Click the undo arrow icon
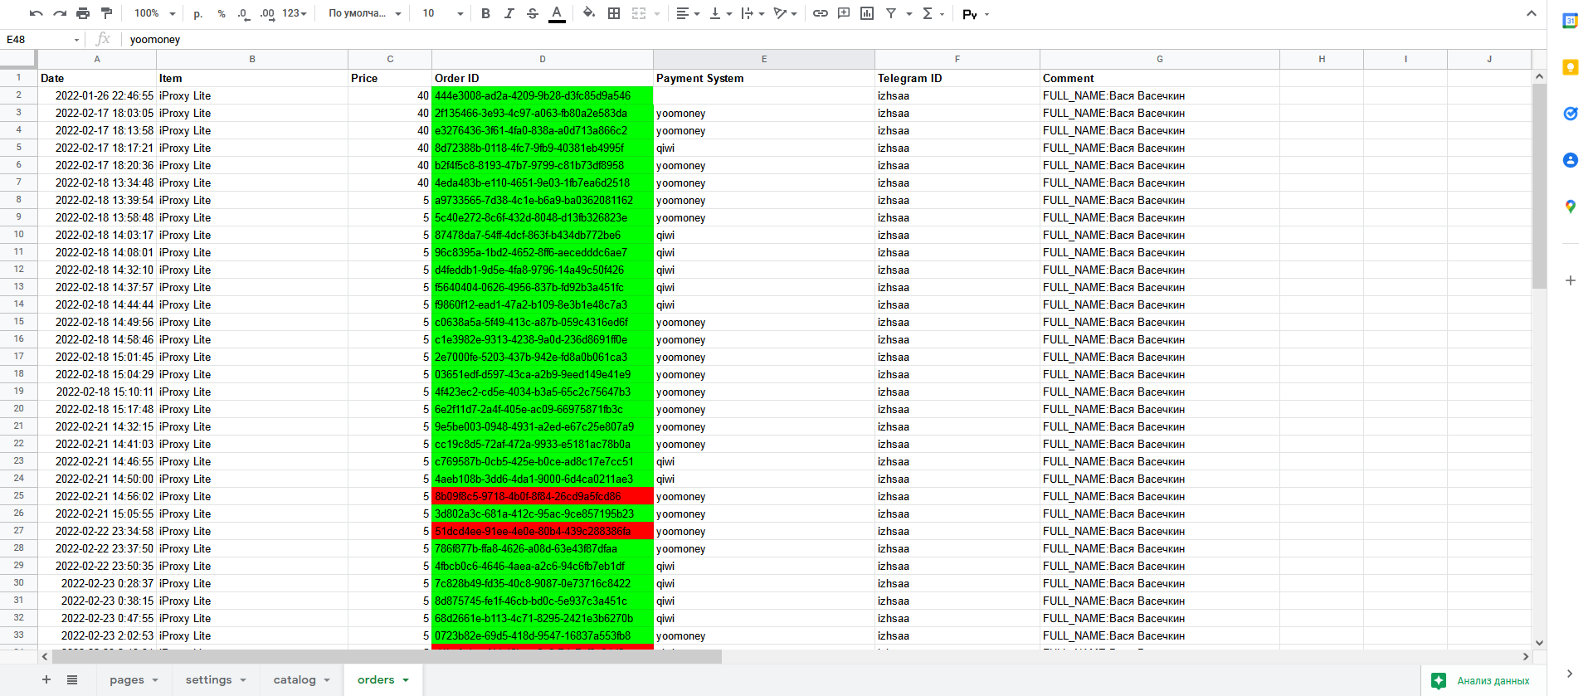This screenshot has height=696, width=1593. pos(36,13)
